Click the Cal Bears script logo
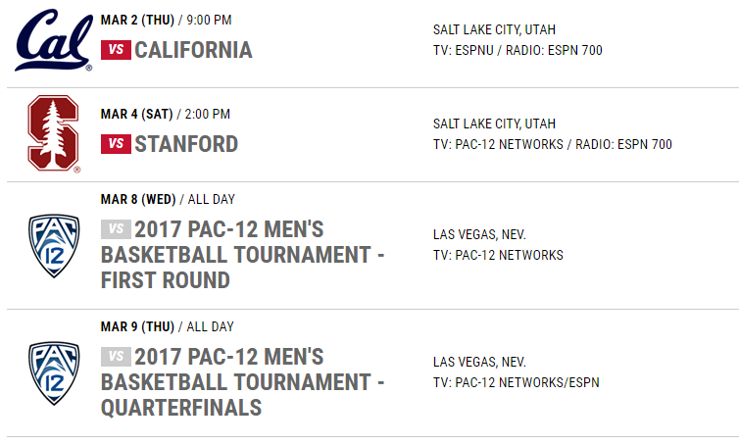Screen dimensions: 739x445 point(54,40)
